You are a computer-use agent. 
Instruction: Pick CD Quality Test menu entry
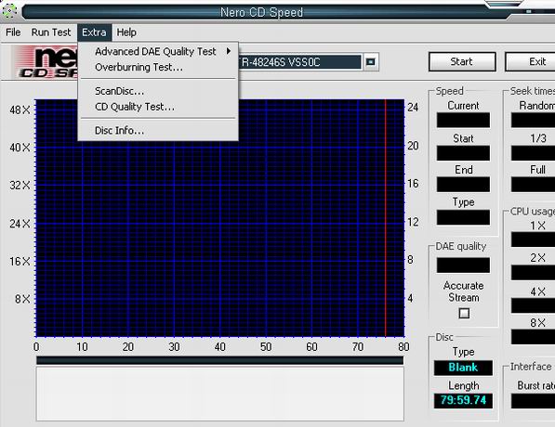pyautogui.click(x=159, y=107)
